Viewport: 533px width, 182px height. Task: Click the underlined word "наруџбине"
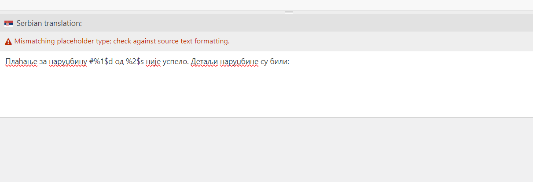(x=239, y=62)
